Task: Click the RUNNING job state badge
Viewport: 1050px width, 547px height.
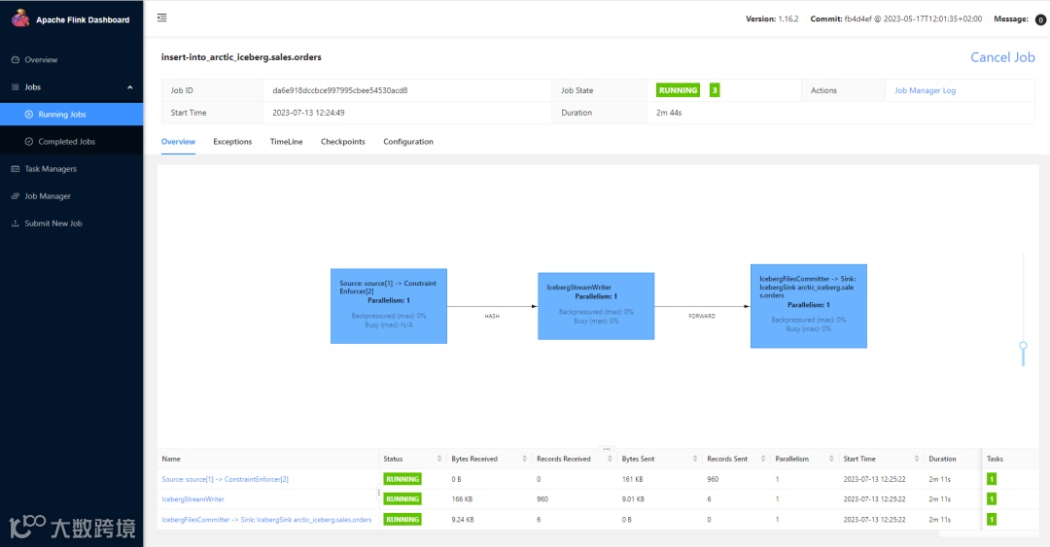Action: click(678, 90)
